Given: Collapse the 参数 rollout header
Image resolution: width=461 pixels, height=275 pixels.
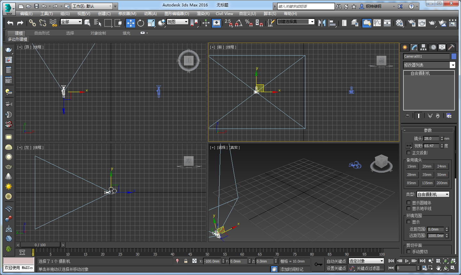Looking at the screenshot, I should pyautogui.click(x=428, y=130).
